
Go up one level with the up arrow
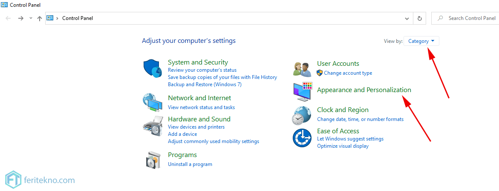(40, 18)
